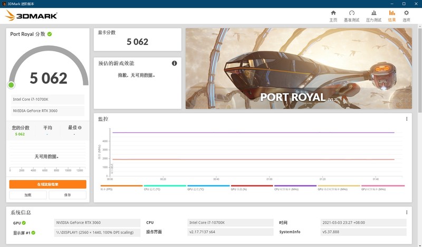Click the SystemInfo v5.37.888 field

coord(363,232)
